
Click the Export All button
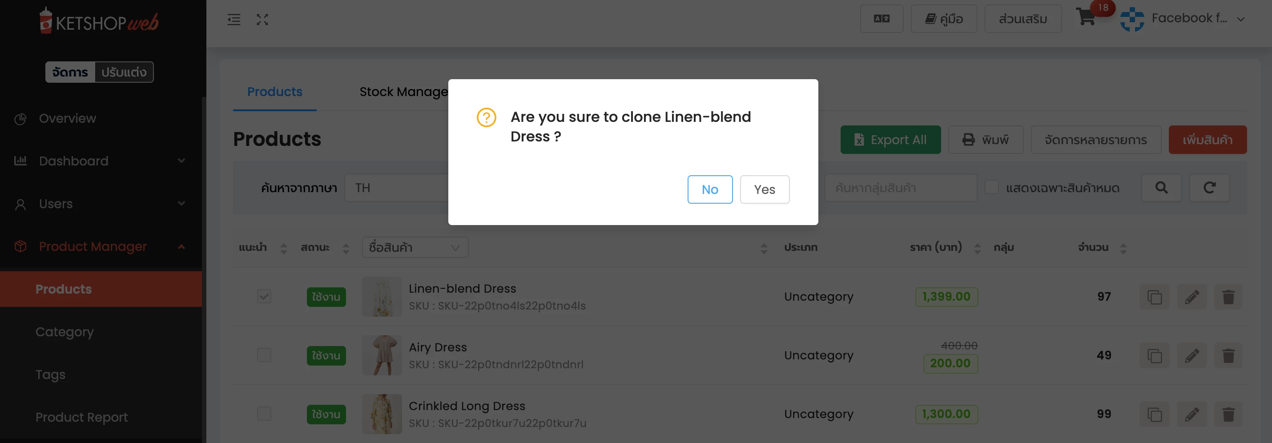(x=890, y=140)
